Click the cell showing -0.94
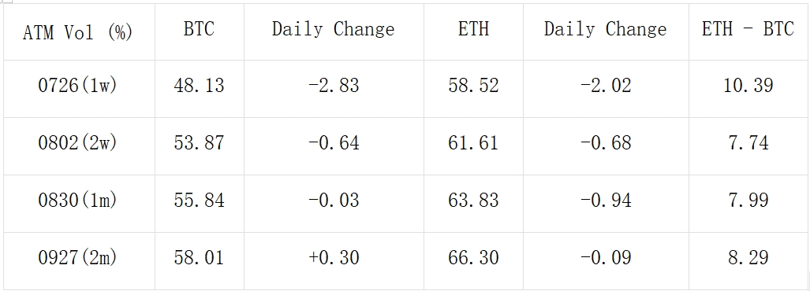This screenshot has height=291, width=810. pos(606,204)
